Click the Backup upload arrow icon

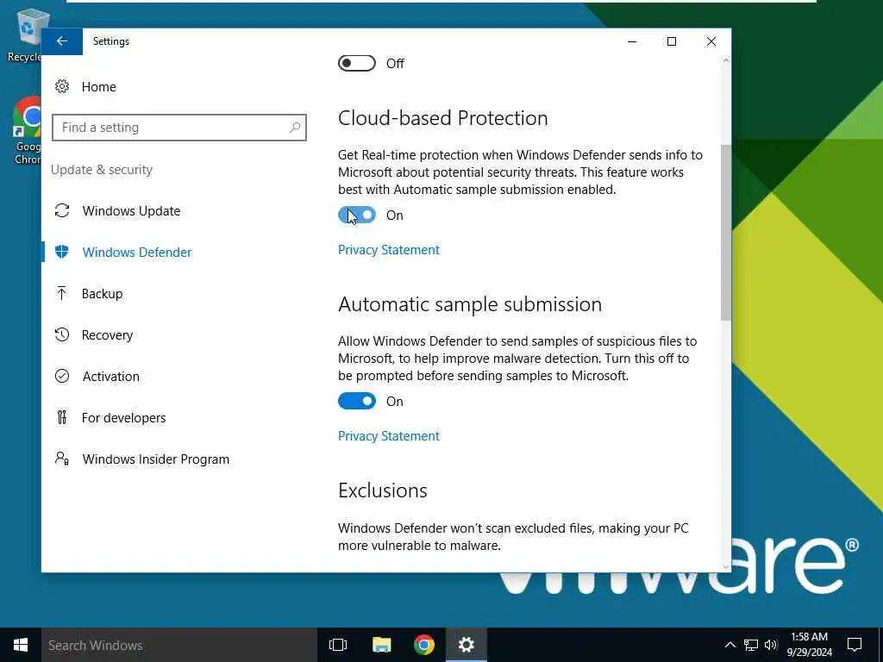62,293
